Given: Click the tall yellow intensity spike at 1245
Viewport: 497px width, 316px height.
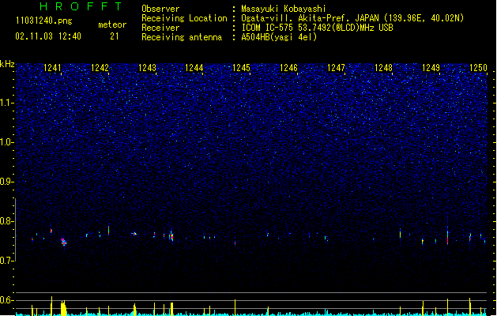Looking at the screenshot, I should coord(235,307).
